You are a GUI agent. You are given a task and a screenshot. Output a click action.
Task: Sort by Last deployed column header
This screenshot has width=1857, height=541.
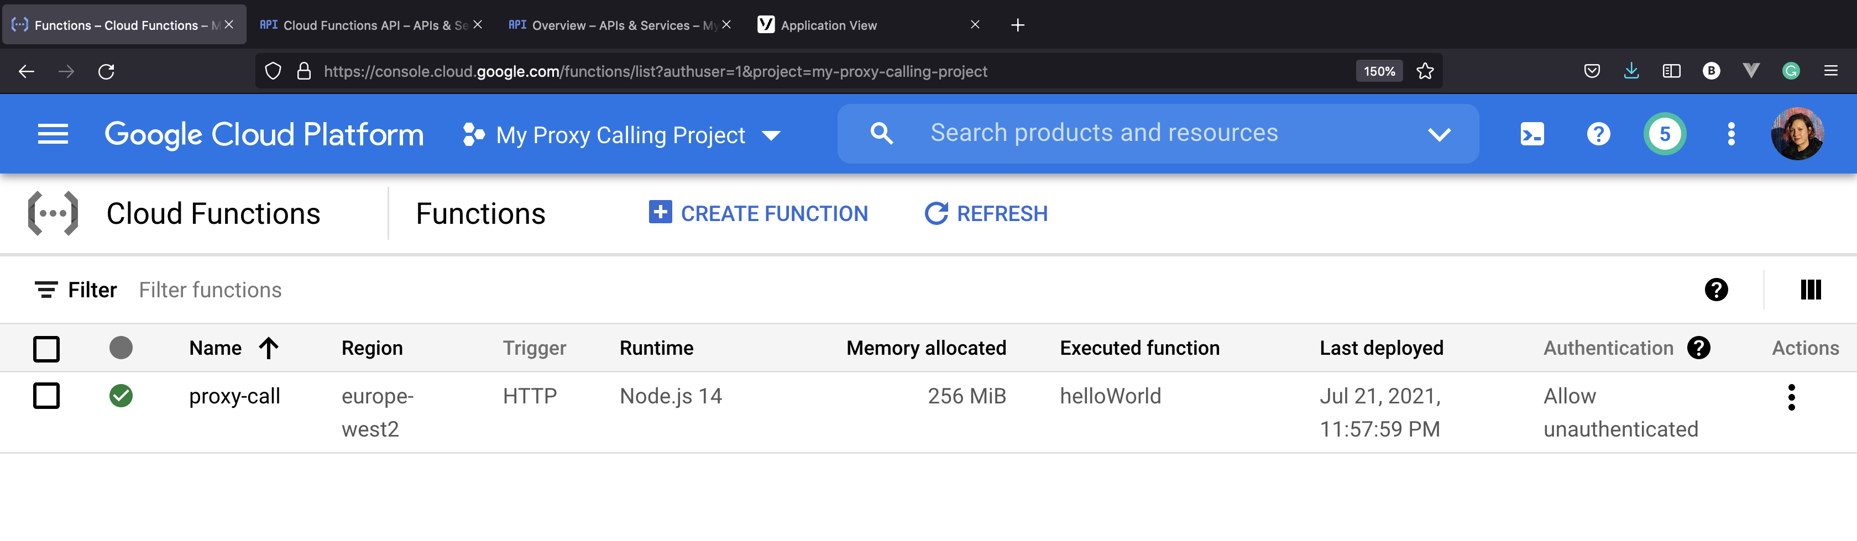tap(1381, 348)
